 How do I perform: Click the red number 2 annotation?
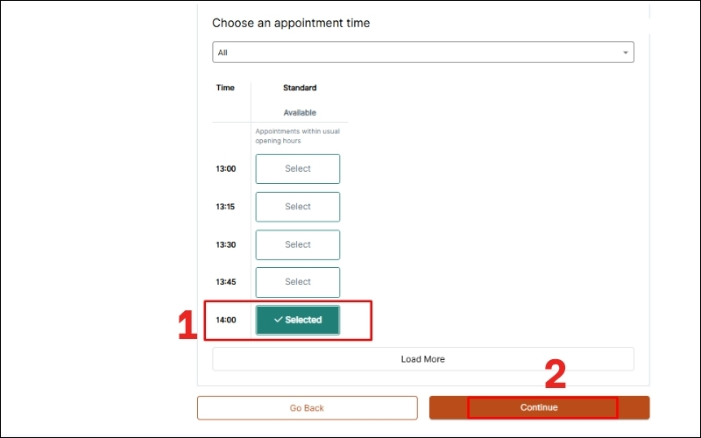click(556, 374)
